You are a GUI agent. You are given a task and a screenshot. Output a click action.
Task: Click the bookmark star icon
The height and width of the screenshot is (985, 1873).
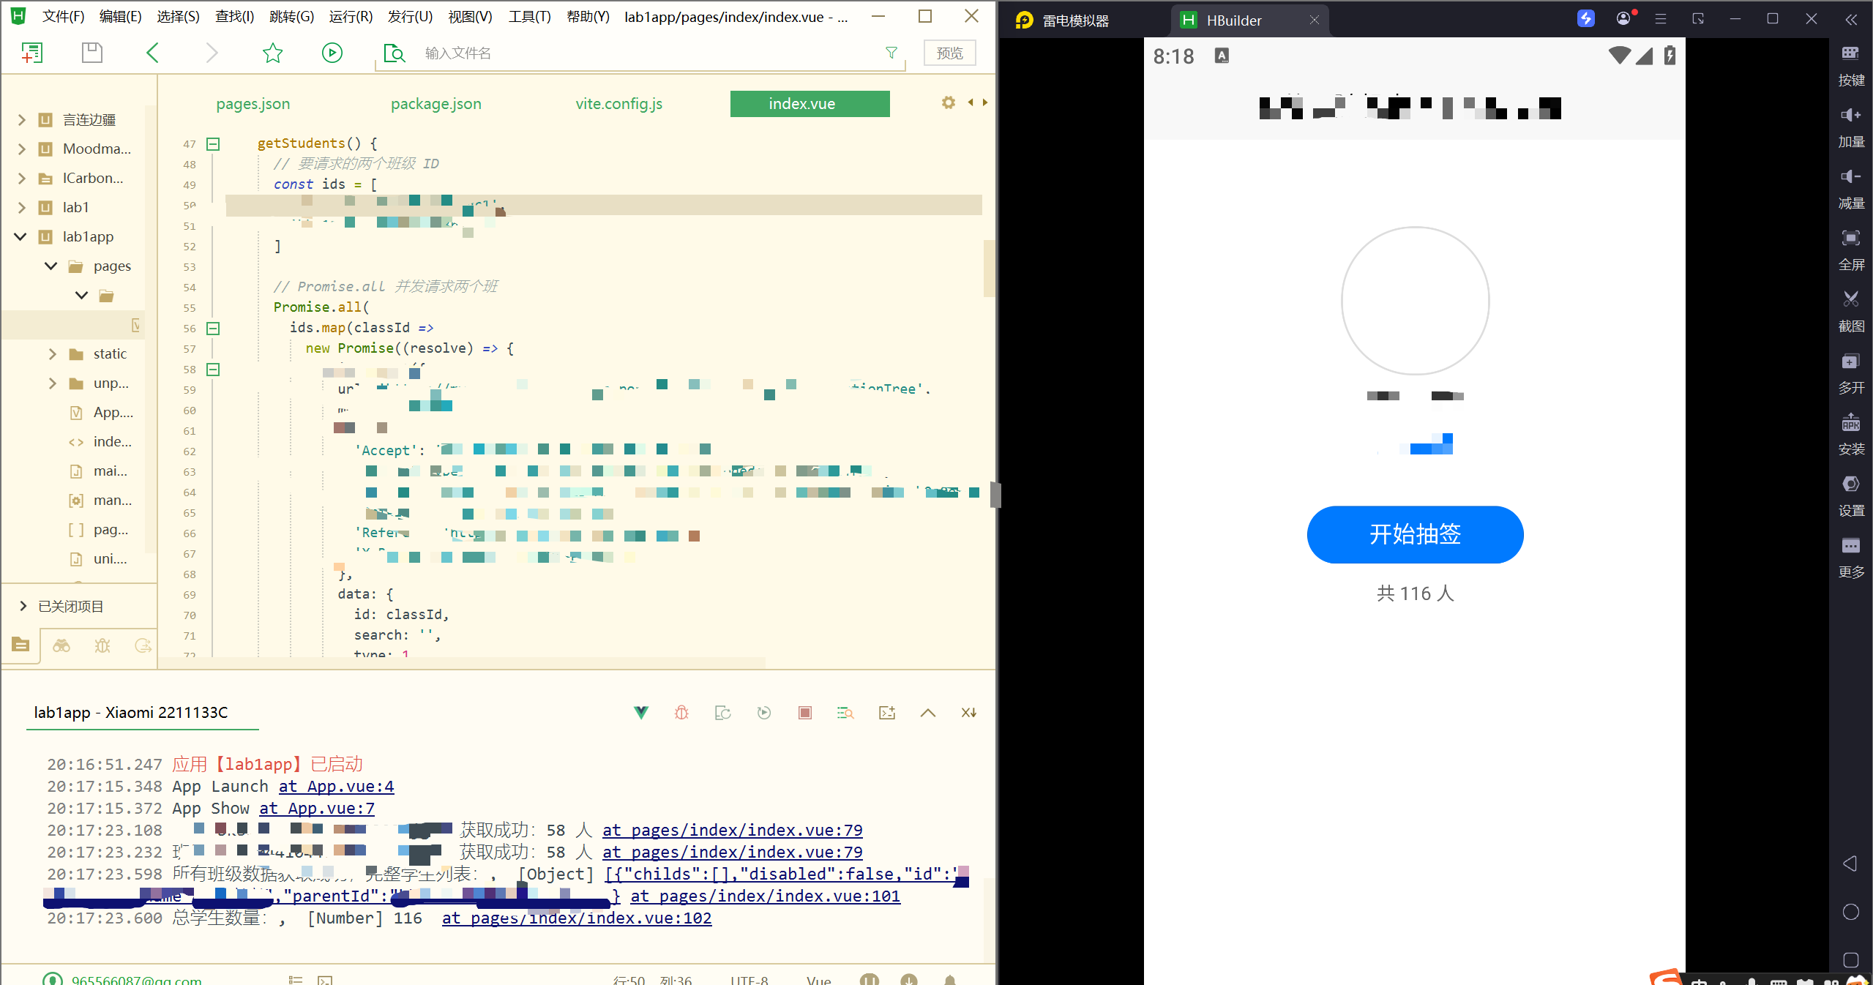[x=272, y=53]
